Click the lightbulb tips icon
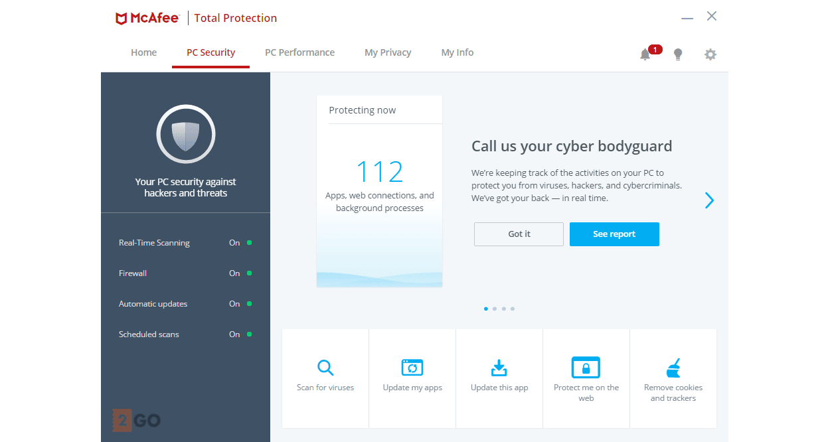The height and width of the screenshot is (442, 830). tap(677, 54)
